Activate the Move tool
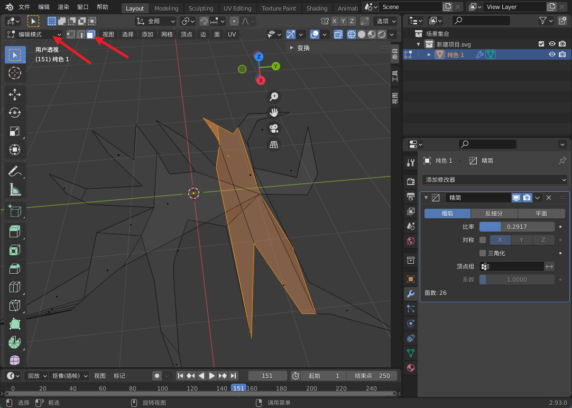Image resolution: width=572 pixels, height=408 pixels. coord(15,95)
